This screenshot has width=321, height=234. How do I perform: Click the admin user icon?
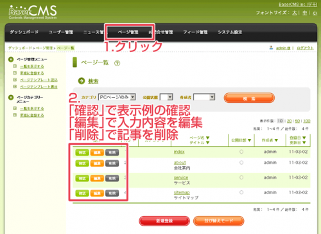coord(271,48)
